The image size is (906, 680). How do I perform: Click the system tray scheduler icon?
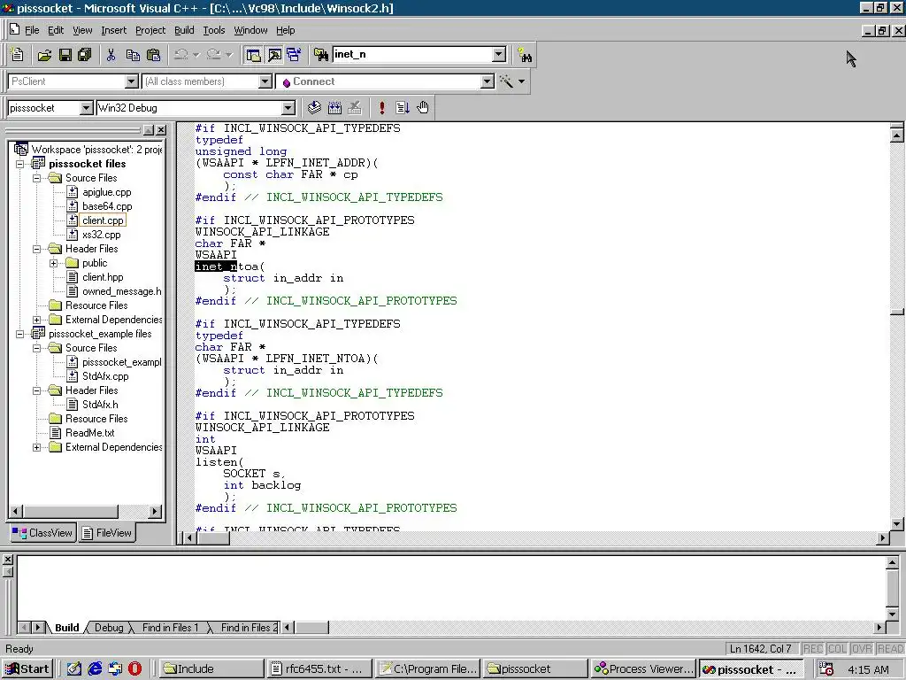point(826,669)
